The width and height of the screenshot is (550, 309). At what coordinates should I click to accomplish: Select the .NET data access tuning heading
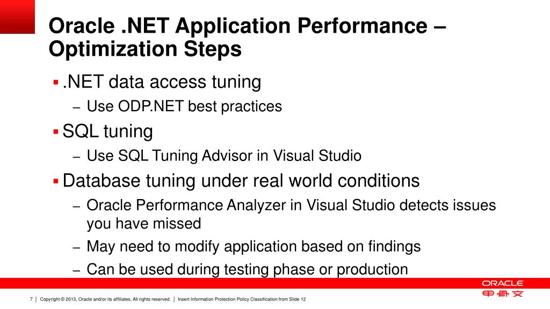tap(162, 82)
